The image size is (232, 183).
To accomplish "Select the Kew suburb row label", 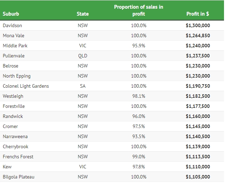I will coord(7,167).
